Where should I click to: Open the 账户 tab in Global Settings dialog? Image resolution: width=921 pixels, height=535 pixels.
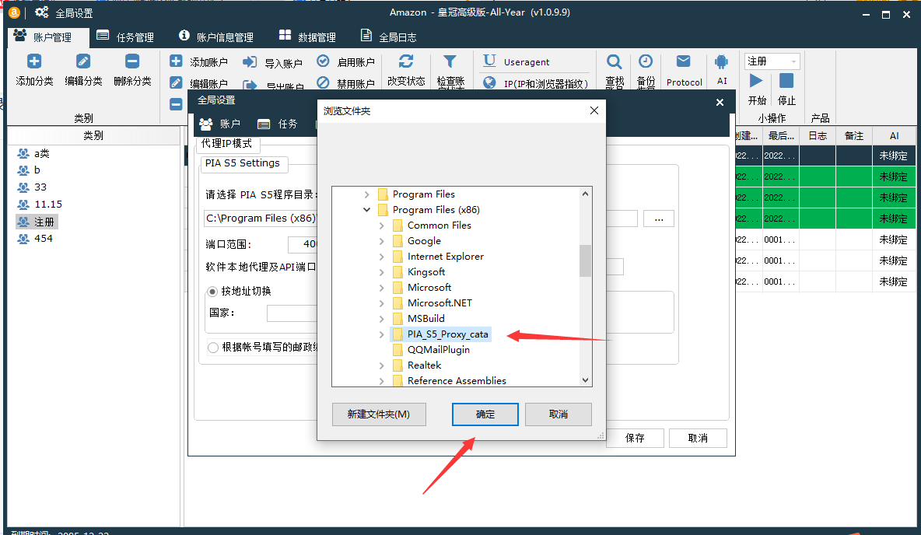pos(219,124)
